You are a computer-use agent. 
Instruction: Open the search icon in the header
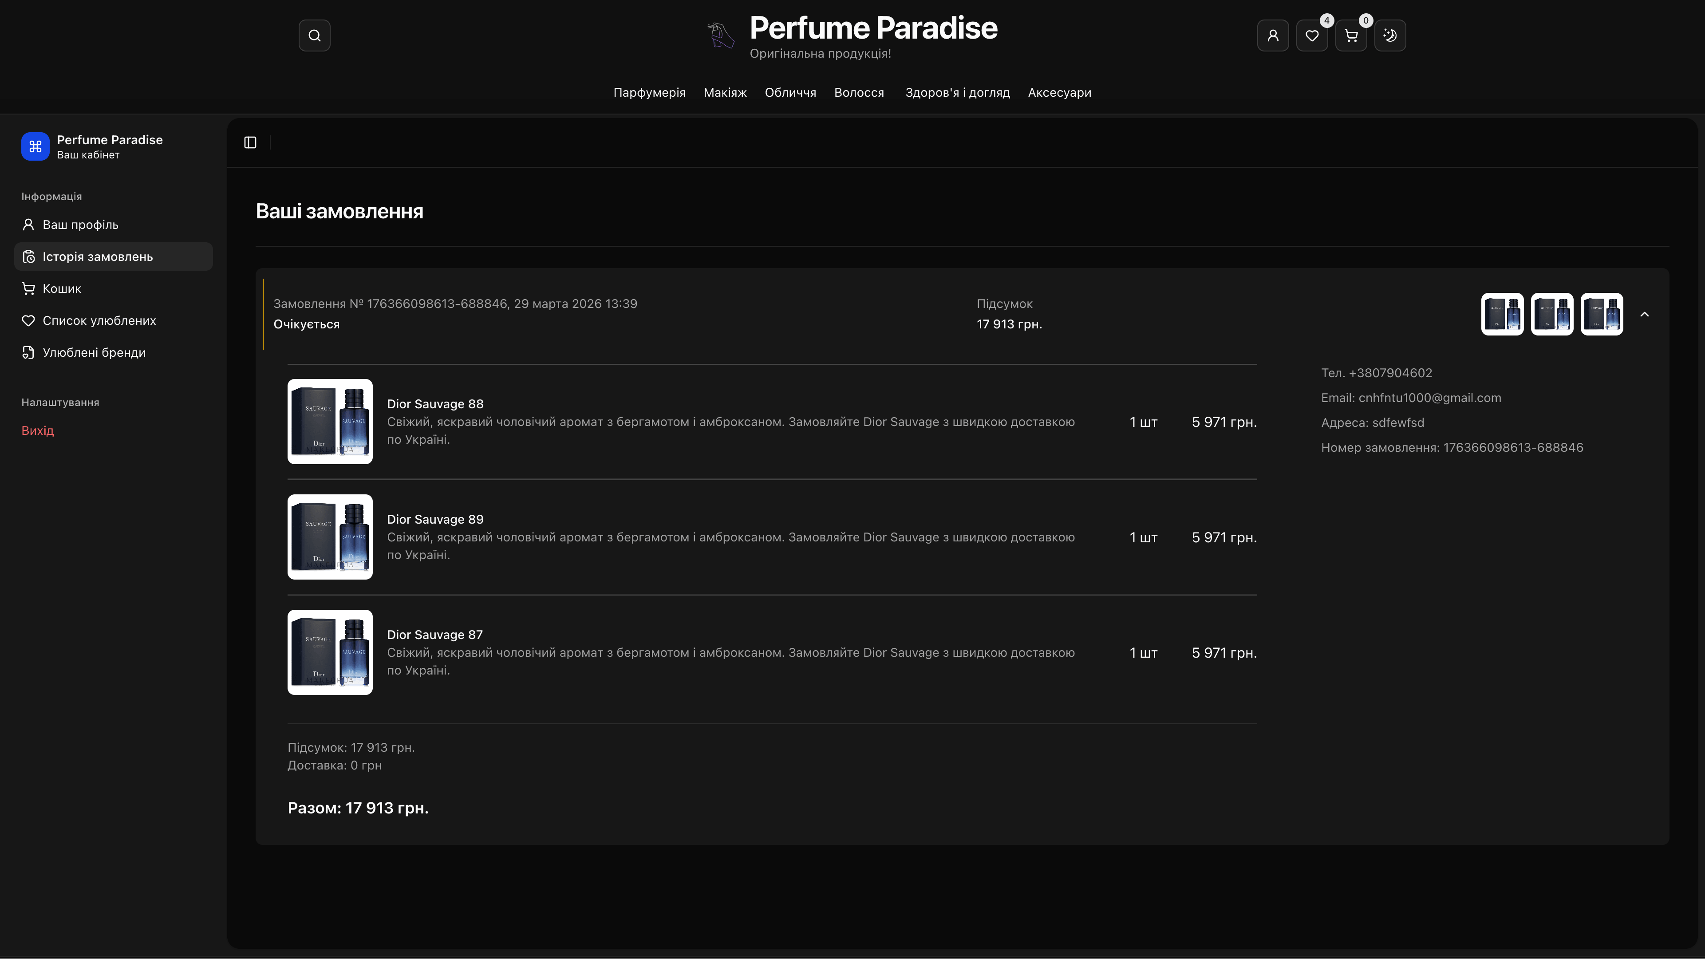point(314,35)
